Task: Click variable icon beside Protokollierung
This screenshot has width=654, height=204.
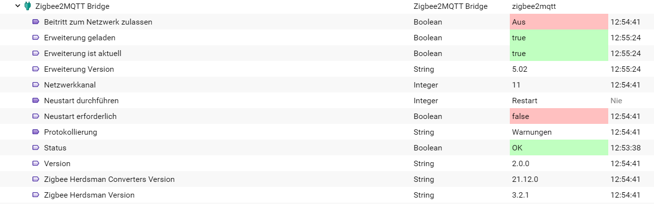Action: (35, 132)
